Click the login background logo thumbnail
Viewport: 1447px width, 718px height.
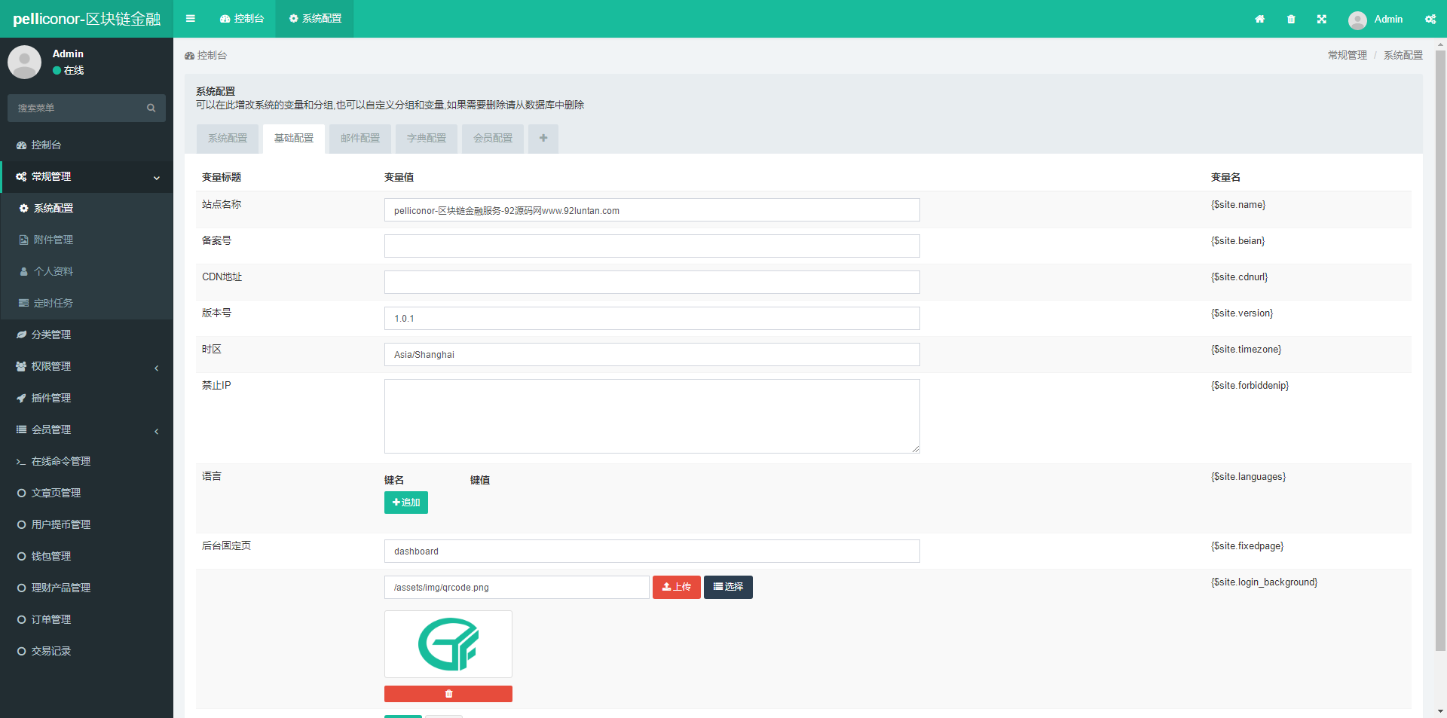448,644
